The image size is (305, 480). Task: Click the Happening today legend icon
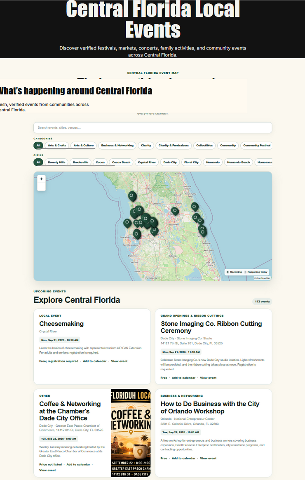coord(245,272)
